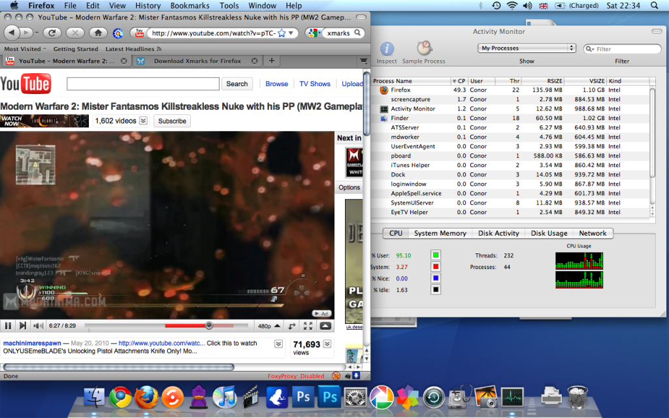Image resolution: width=669 pixels, height=418 pixels.
Task: Click the Xmarks sync toolbar icon
Action: [x=118, y=33]
